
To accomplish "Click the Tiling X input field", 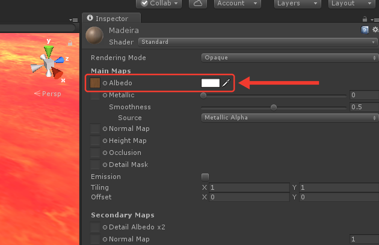I will [249, 187].
